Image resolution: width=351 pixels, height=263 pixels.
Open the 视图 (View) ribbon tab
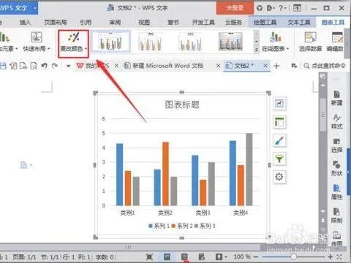click(x=144, y=23)
